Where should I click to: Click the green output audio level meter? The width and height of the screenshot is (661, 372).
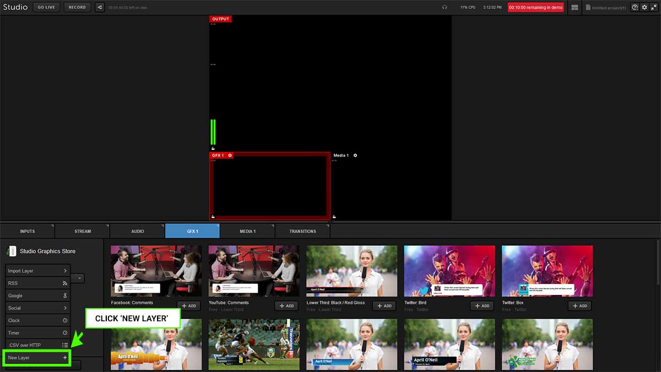click(213, 132)
